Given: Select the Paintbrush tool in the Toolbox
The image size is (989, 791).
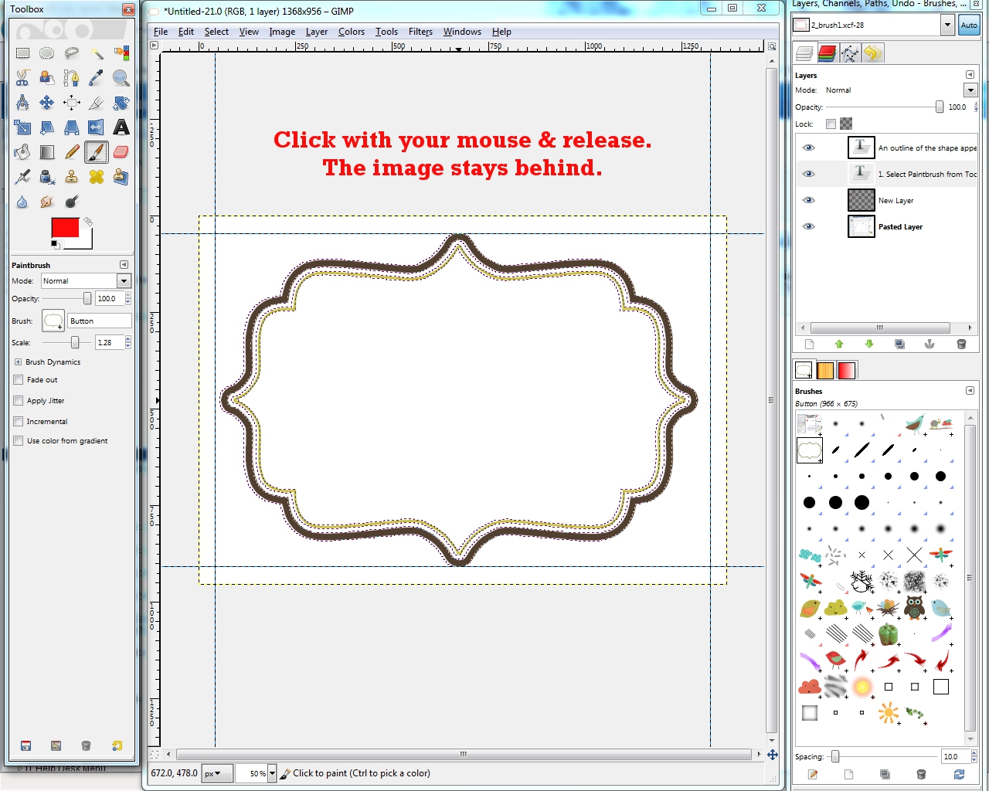Looking at the screenshot, I should point(97,152).
